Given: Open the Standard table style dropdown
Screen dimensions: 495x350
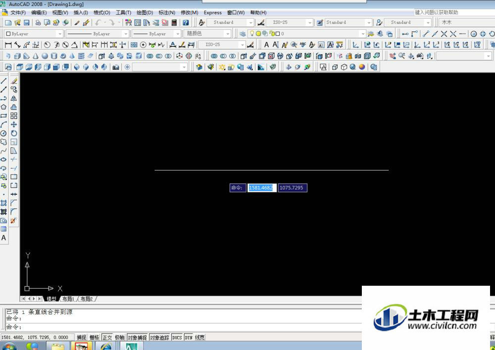Looking at the screenshot, I should point(348,23).
